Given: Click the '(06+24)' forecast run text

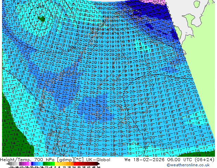Looking at the screenshot, I should tap(204, 159).
